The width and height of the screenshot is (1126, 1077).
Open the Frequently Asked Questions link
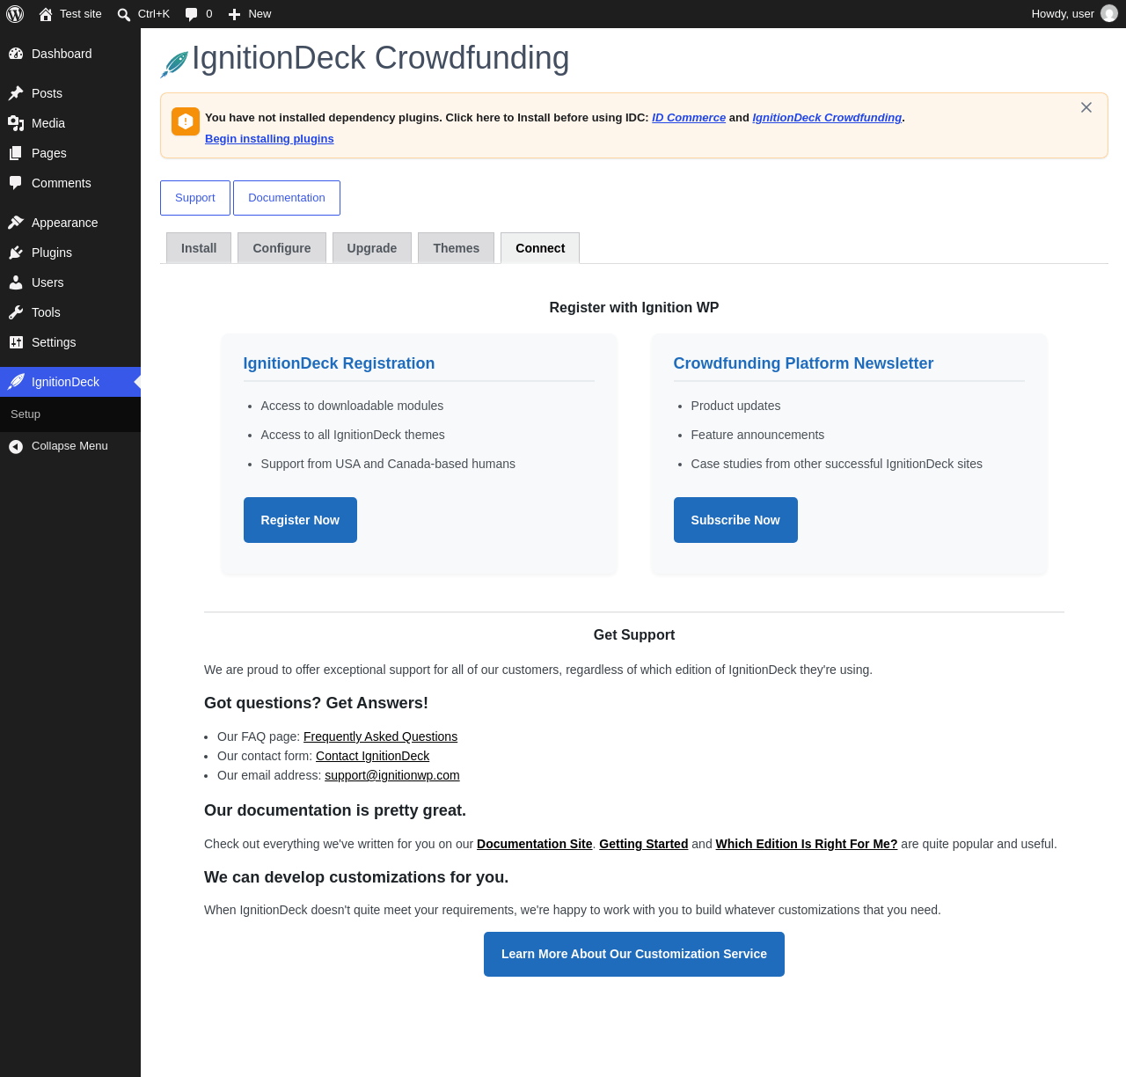click(380, 736)
